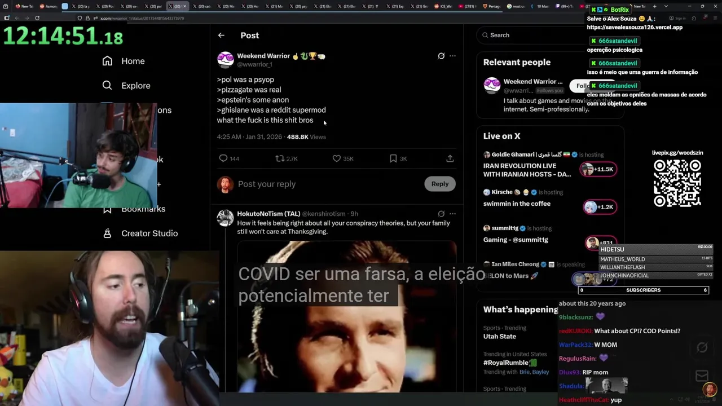Open more options on HokutoNoTism's reply
Viewport: 722px width, 406px height.
point(452,214)
